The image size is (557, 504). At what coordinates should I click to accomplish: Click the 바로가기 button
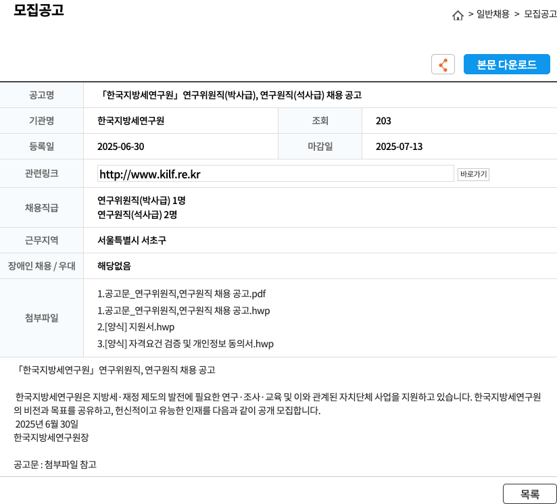[473, 174]
